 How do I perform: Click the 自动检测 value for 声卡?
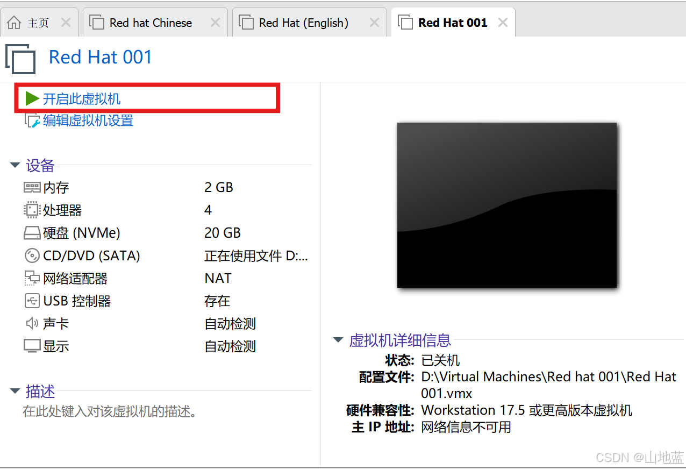(x=230, y=323)
